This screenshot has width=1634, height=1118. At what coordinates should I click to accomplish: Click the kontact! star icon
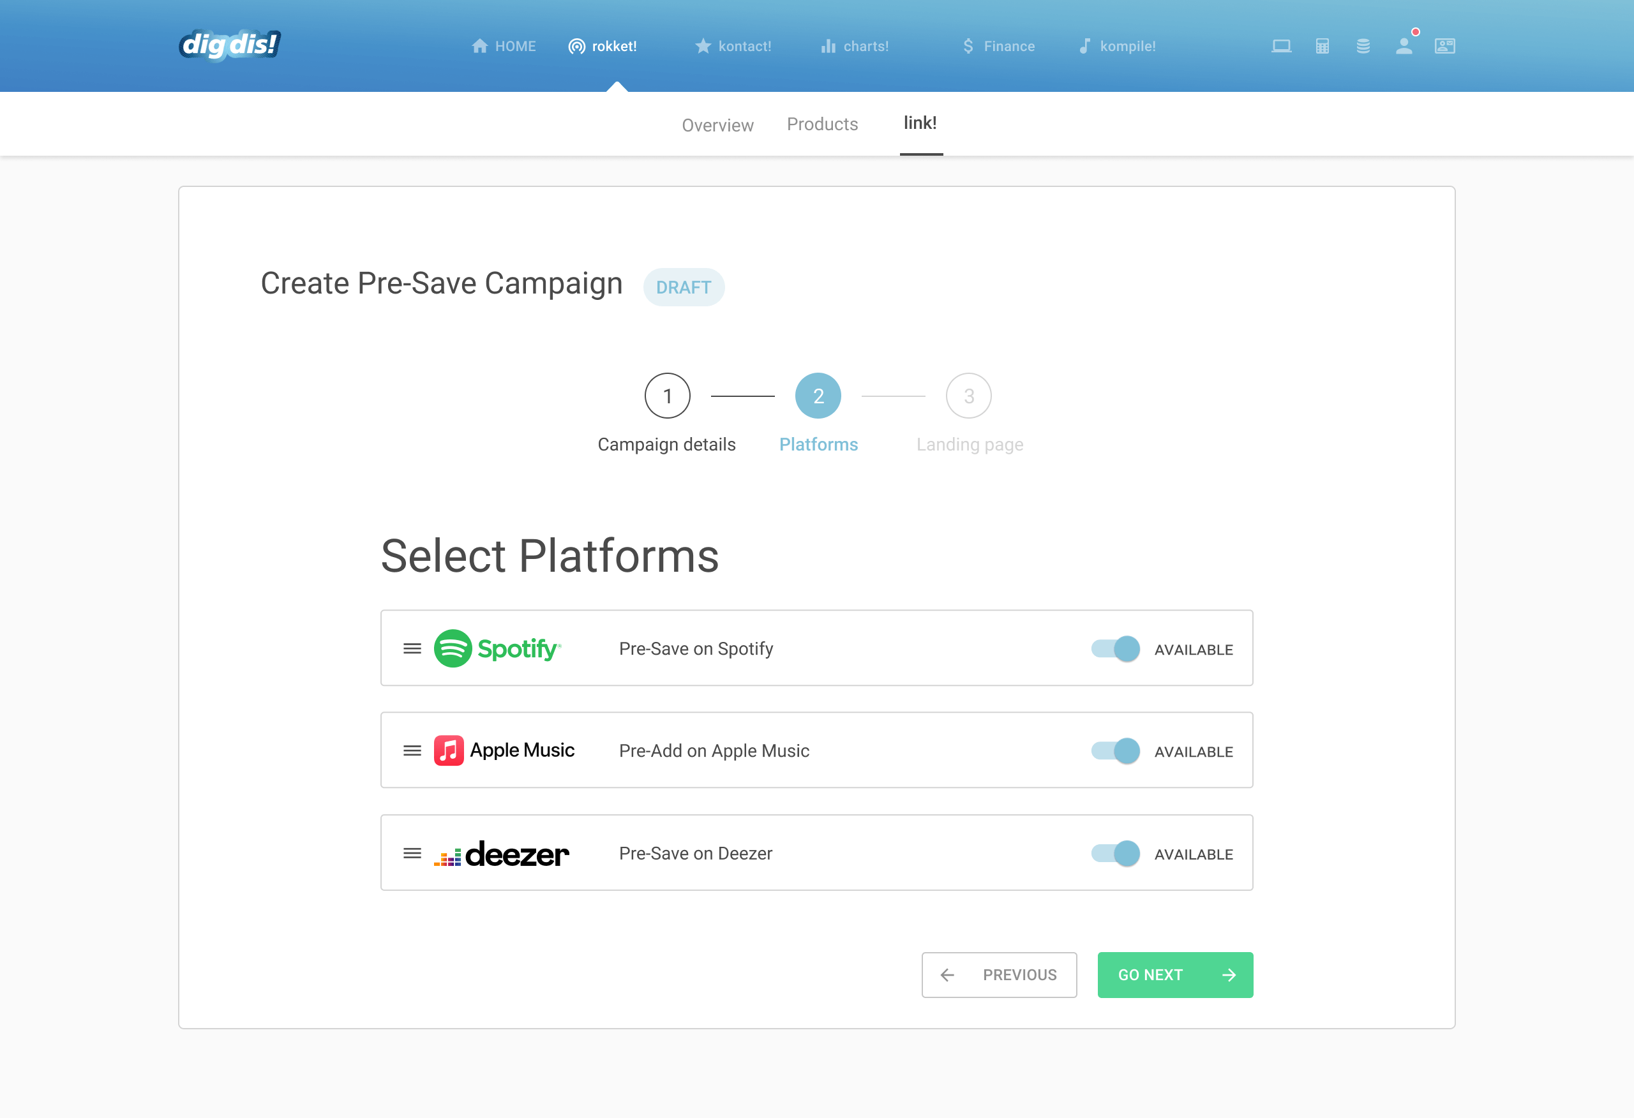(703, 46)
